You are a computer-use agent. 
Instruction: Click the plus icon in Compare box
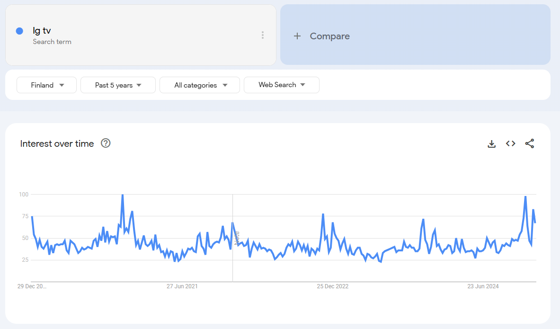pyautogui.click(x=297, y=36)
